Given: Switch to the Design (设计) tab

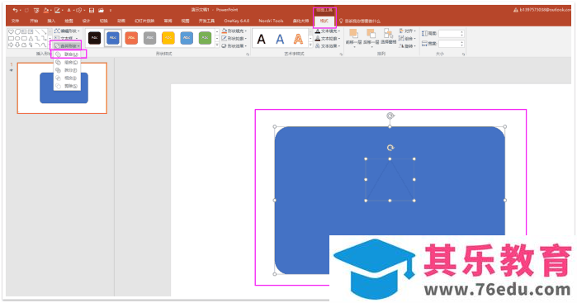Looking at the screenshot, I should pyautogui.click(x=86, y=21).
